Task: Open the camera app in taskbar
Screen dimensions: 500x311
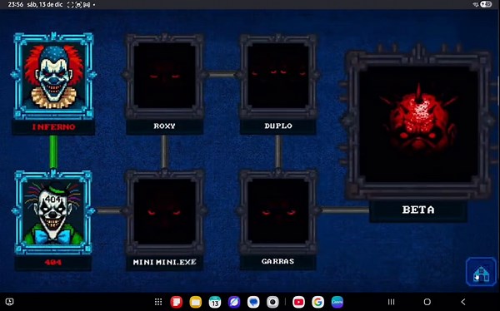Action: tap(272, 302)
